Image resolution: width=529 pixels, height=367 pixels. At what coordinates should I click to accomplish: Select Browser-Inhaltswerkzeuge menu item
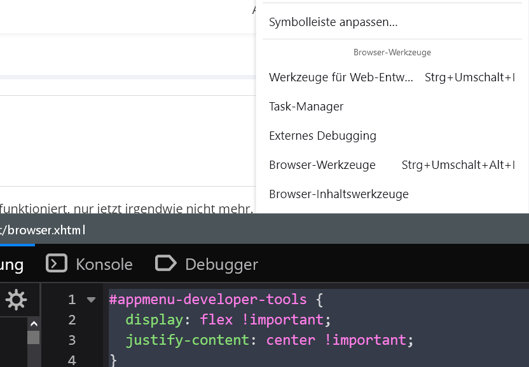pos(338,194)
